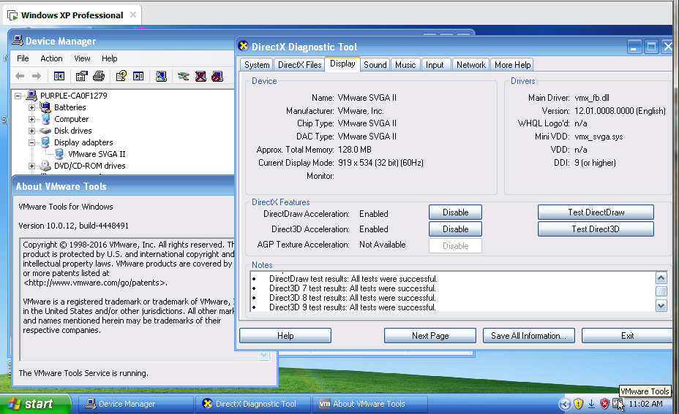Switch to About VMware Tools taskbar button
This screenshot has height=414, width=679.
pyautogui.click(x=370, y=404)
